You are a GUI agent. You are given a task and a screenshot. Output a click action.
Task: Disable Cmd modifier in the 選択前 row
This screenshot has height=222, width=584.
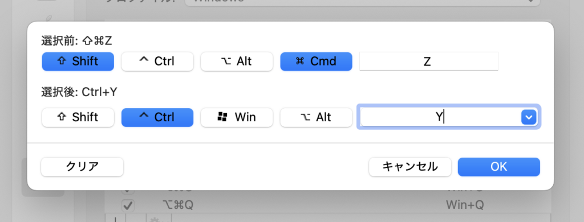click(316, 61)
